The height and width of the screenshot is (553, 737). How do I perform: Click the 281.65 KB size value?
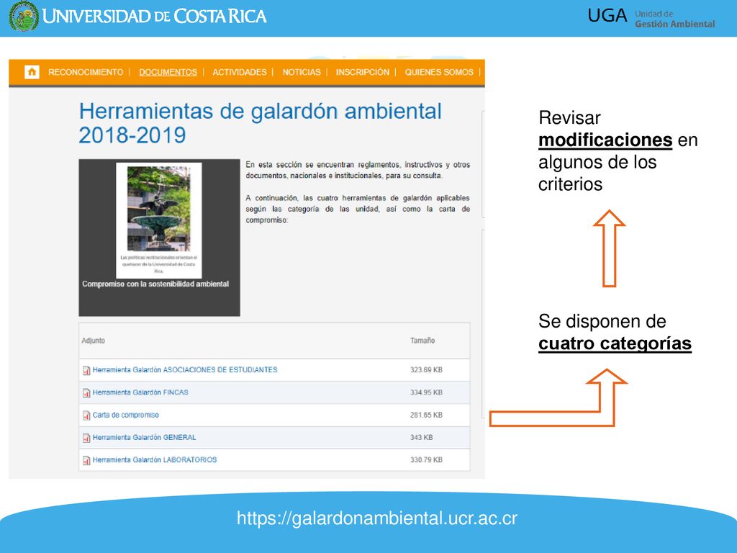click(x=426, y=415)
